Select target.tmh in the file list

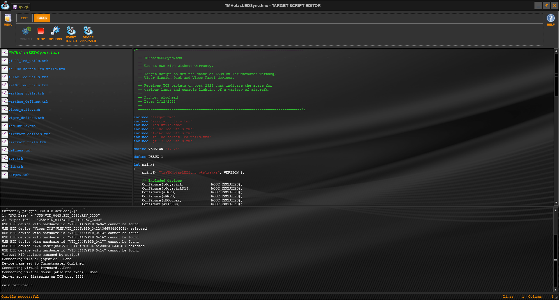19,175
